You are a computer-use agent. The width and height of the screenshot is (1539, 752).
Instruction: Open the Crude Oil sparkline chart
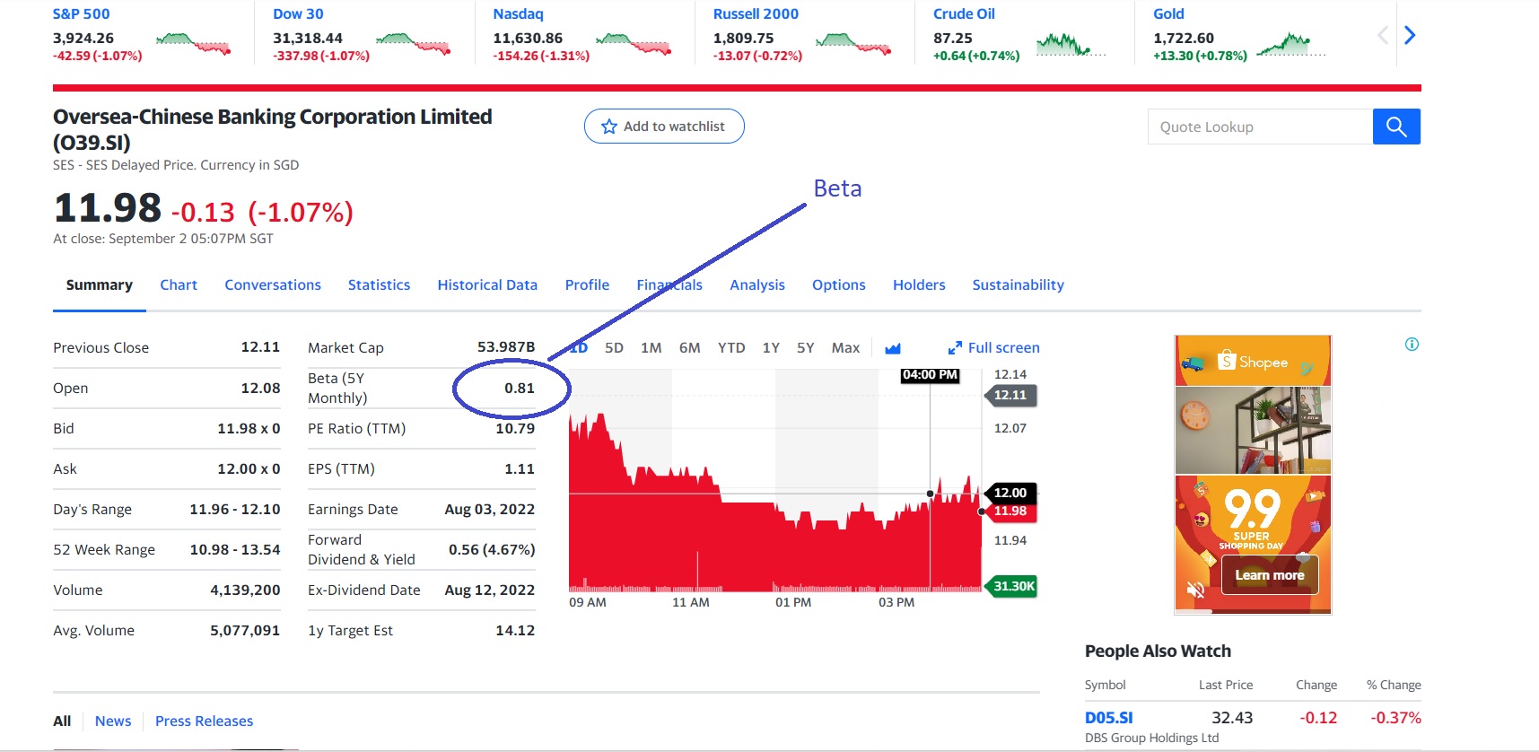click(1071, 44)
